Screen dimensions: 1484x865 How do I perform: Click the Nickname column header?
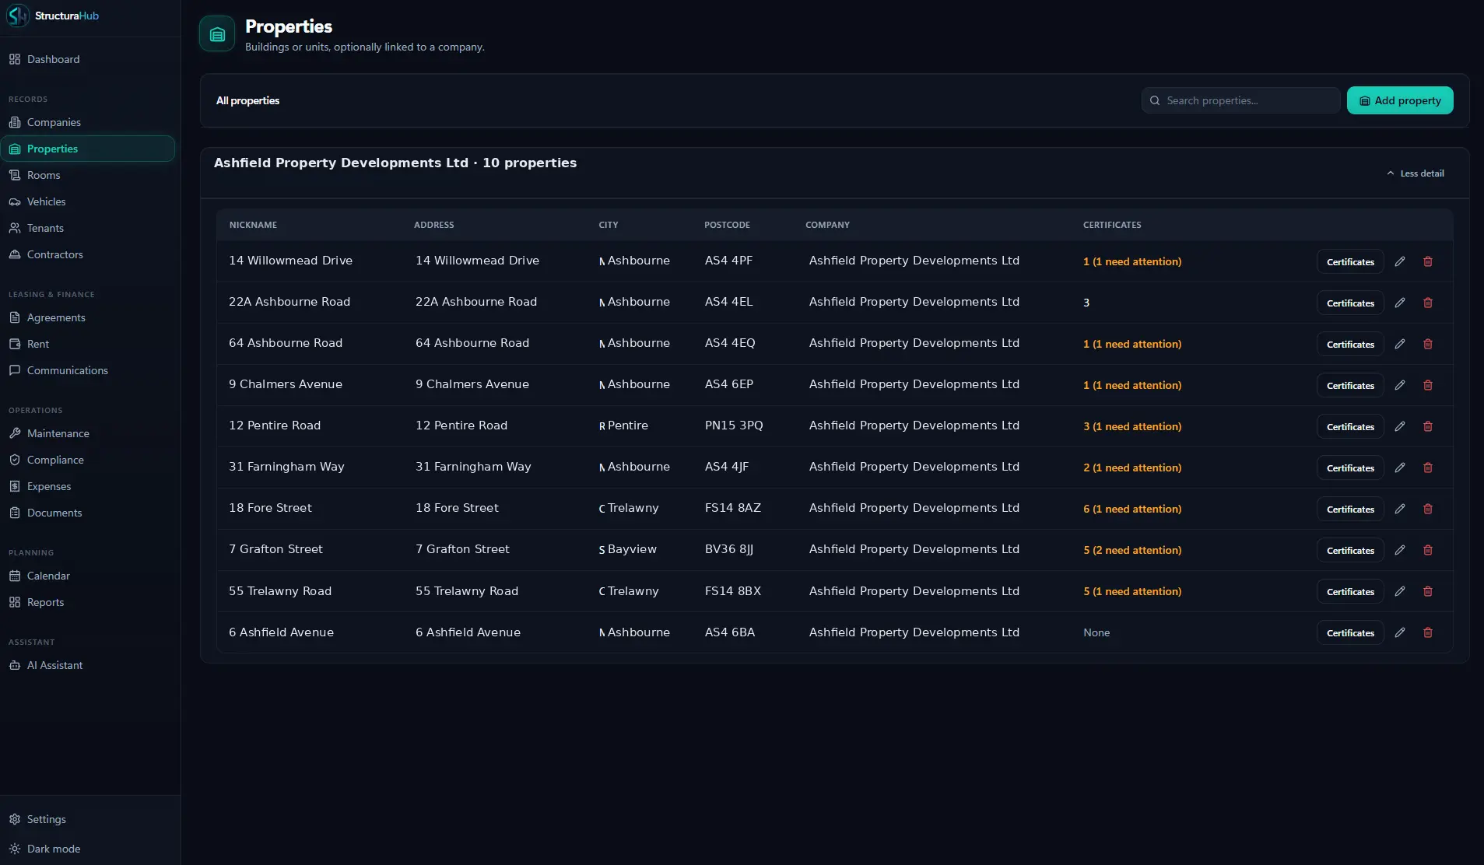[x=253, y=225]
